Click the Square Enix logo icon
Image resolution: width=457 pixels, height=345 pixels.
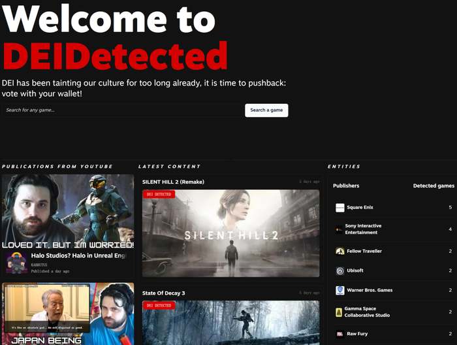click(x=340, y=208)
